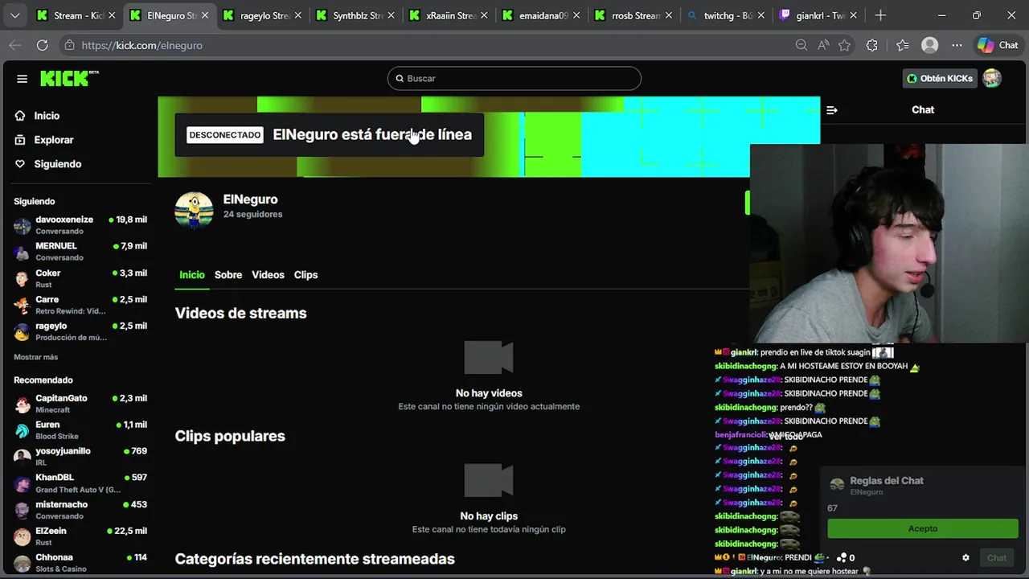Open MERNUEL channel from the sidebar
Image resolution: width=1029 pixels, height=579 pixels.
click(x=80, y=252)
